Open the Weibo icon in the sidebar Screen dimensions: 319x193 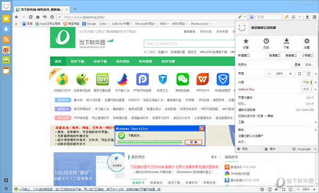(x=6, y=50)
